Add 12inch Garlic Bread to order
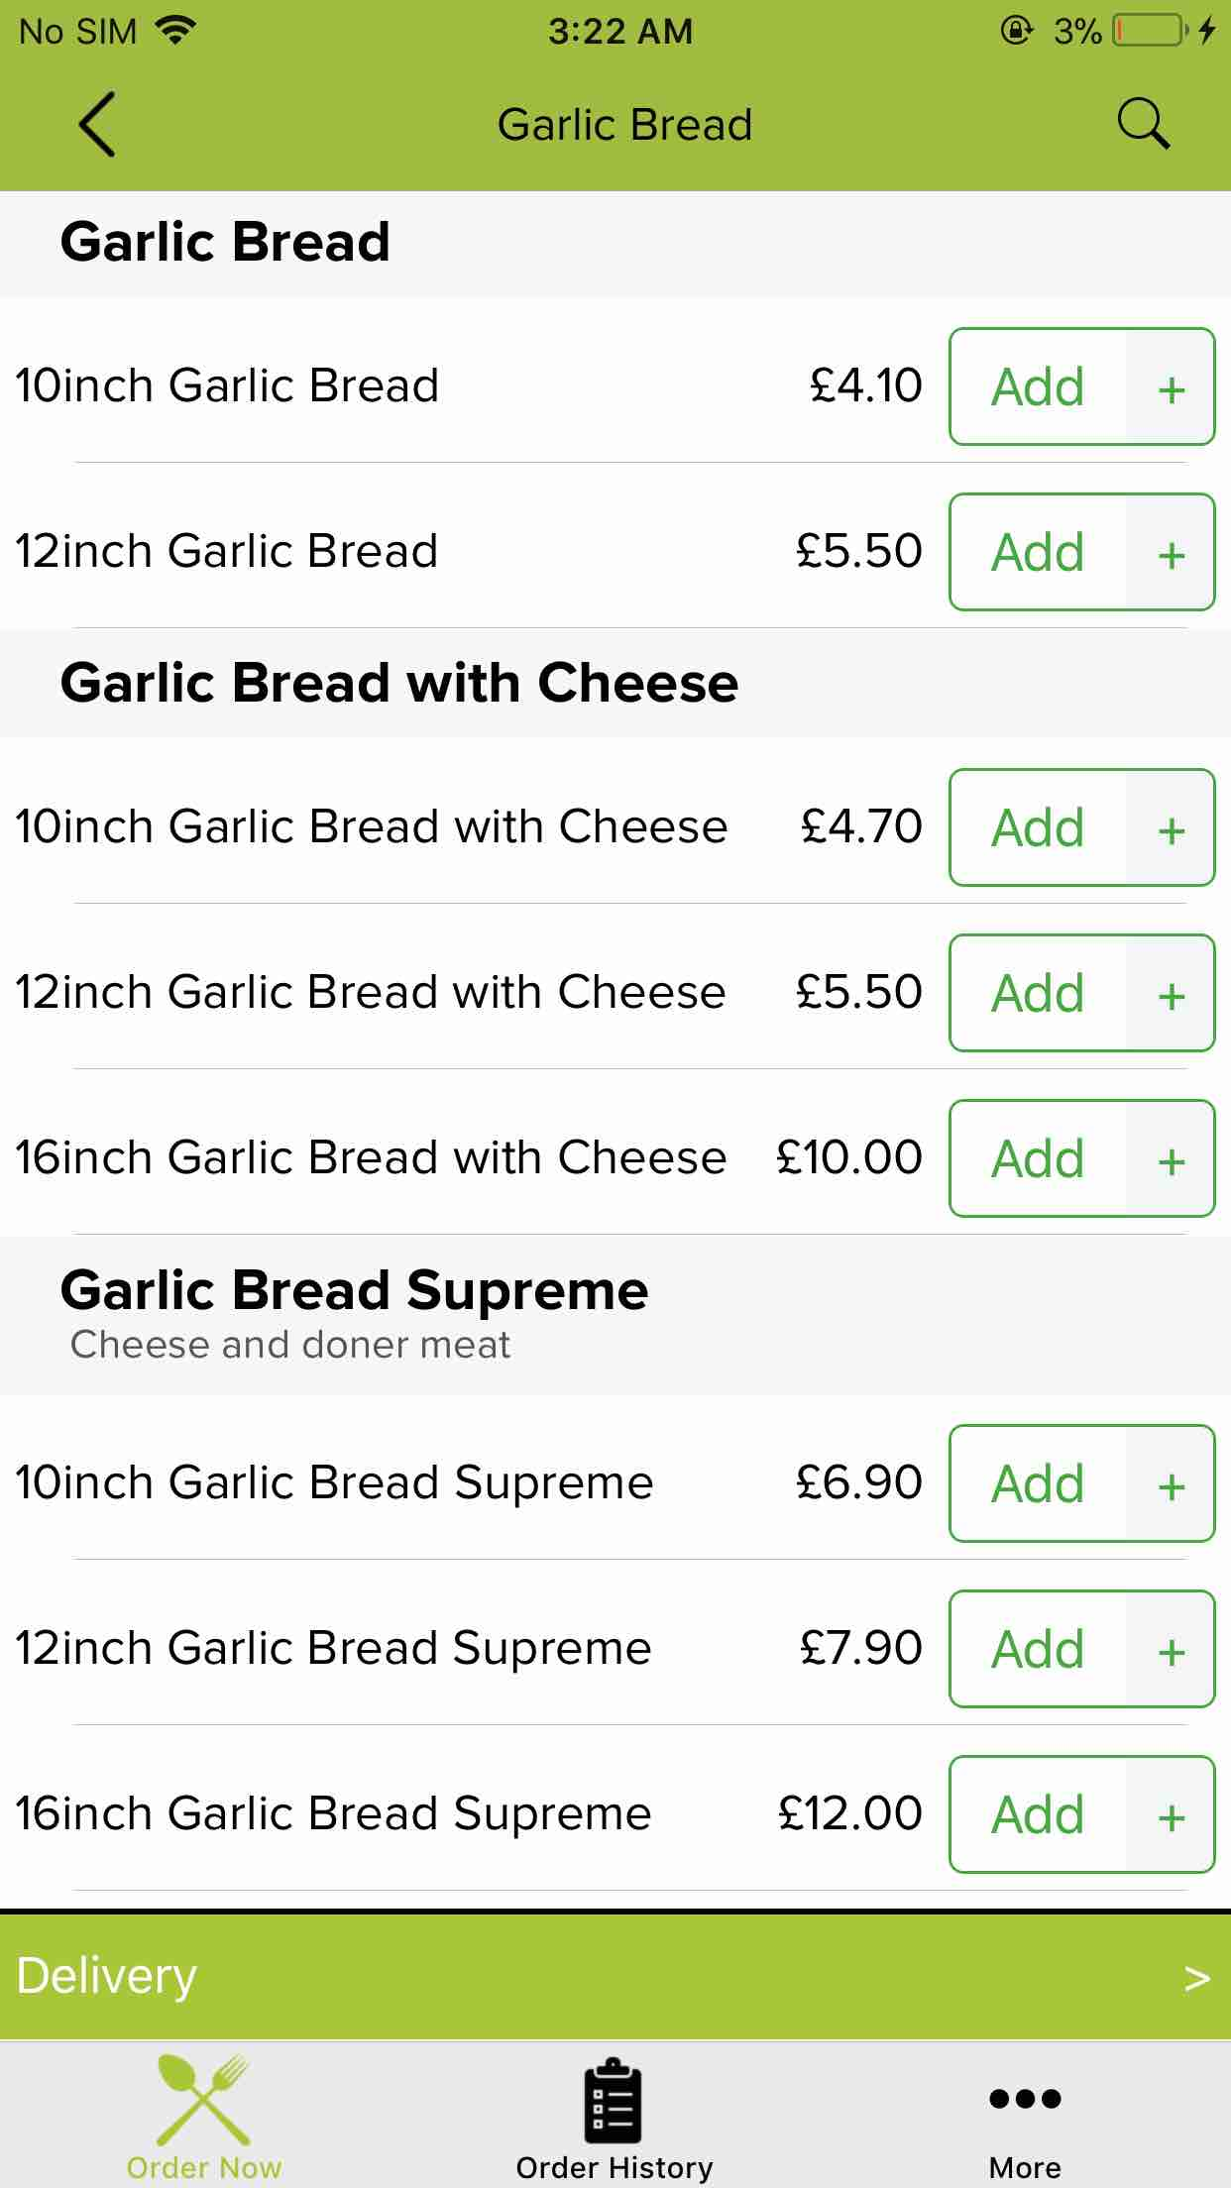Viewport: 1231px width, 2188px height. pos(1038,552)
